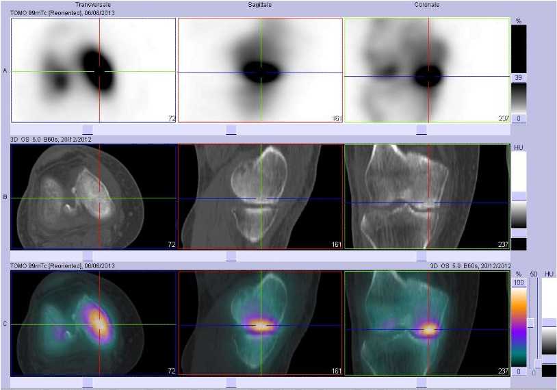Click slice slider under row A sagittal view

[x=231, y=129]
